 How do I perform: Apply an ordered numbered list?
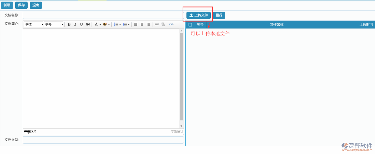tap(117, 24)
